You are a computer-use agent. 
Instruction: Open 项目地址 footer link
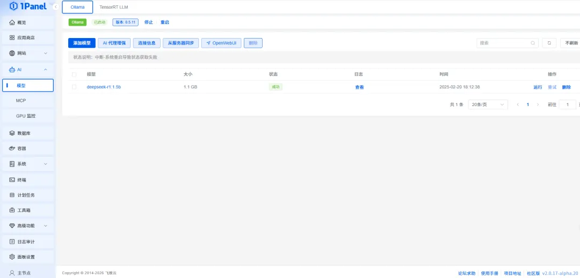coord(512,274)
